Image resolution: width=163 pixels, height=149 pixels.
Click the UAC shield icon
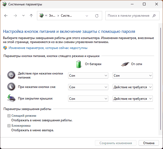click(5, 48)
